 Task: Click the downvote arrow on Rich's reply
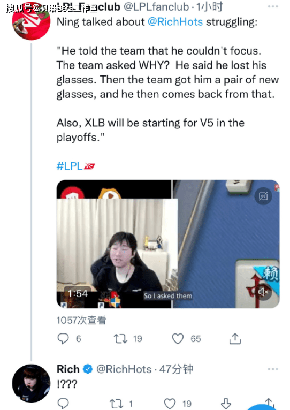[226, 404]
